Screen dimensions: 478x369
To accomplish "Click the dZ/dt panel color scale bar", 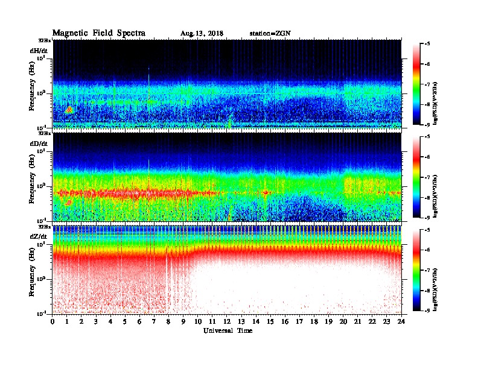I will 416,270.
